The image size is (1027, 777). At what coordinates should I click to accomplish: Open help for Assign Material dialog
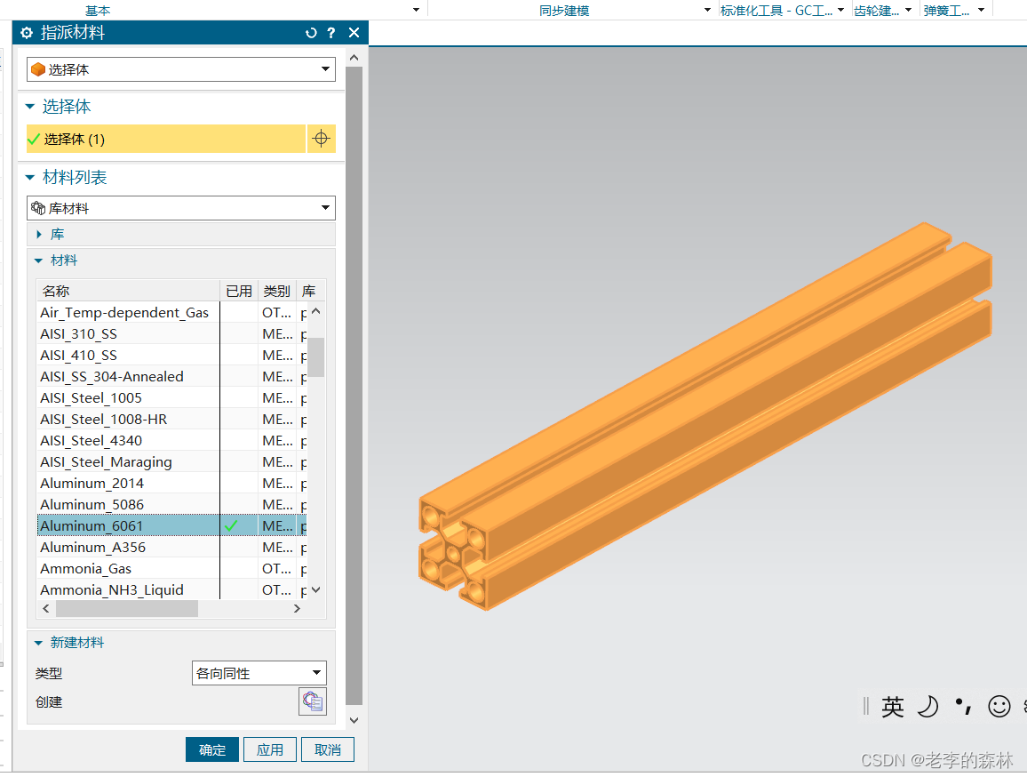331,33
